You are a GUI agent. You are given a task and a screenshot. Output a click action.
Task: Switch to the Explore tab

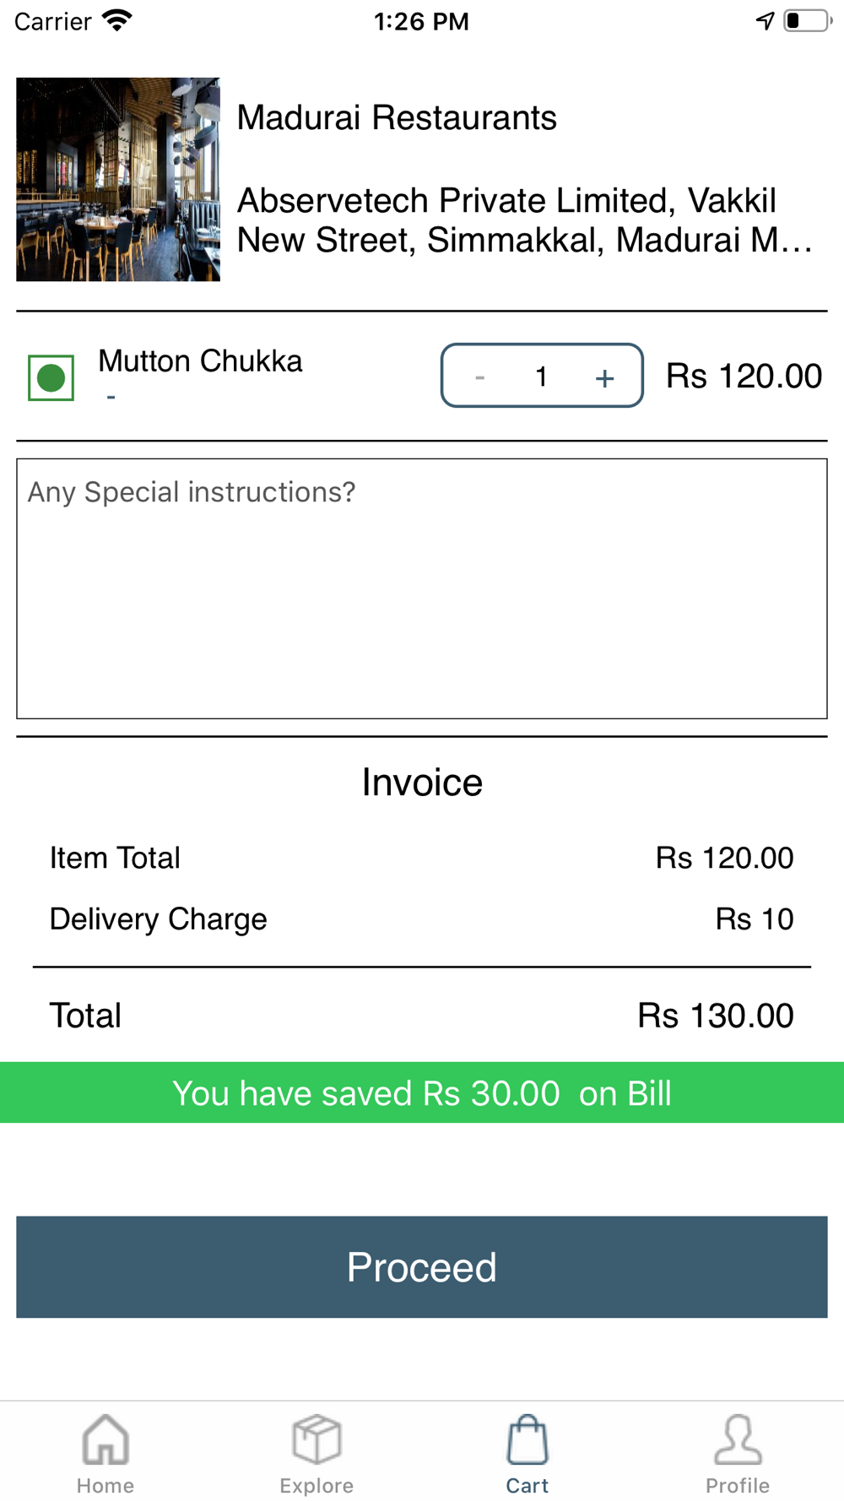click(x=316, y=1453)
